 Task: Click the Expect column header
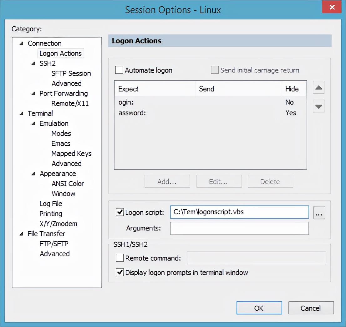[155, 89]
